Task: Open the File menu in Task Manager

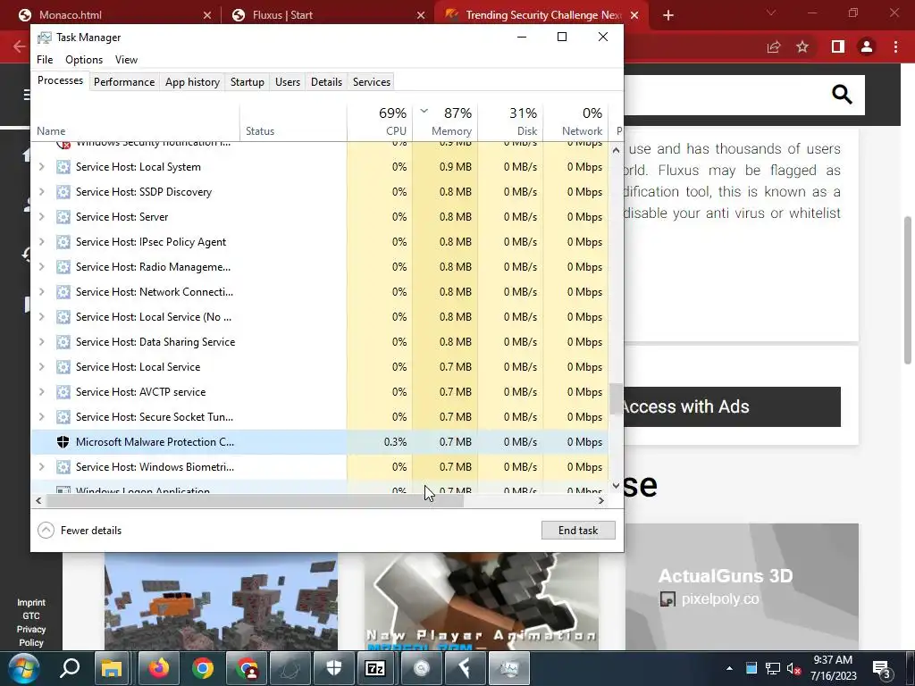Action: [x=45, y=60]
